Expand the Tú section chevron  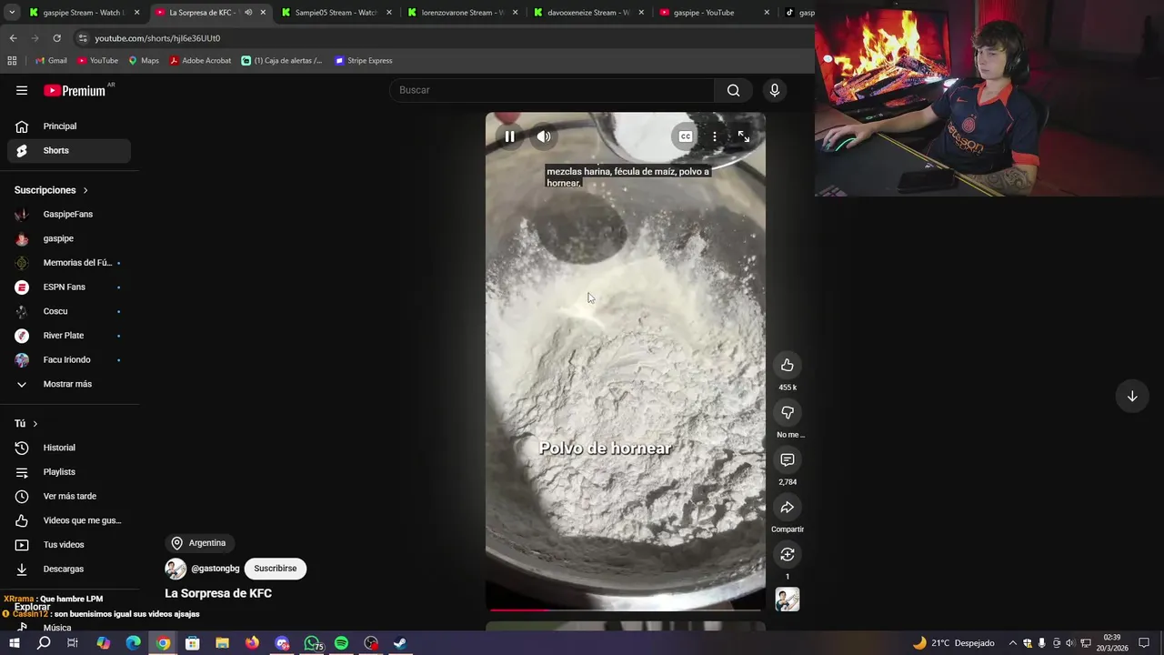35,424
